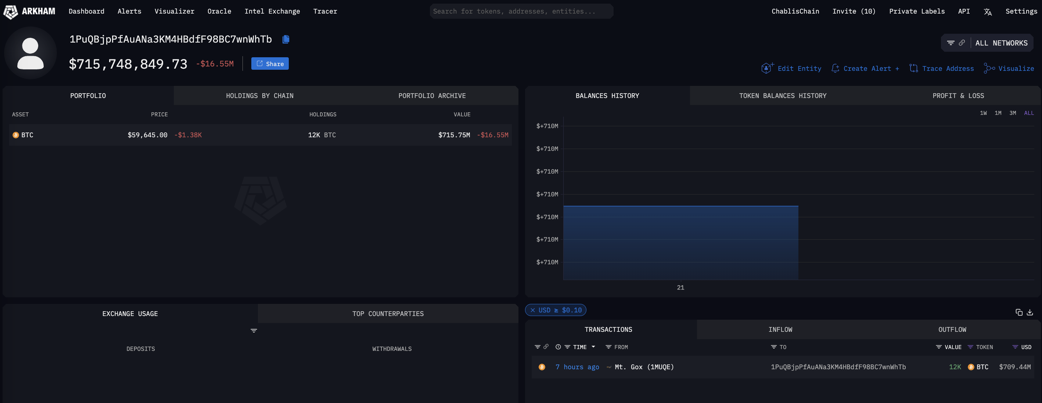Image resolution: width=1042 pixels, height=403 pixels.
Task: Open the API link
Action: (964, 11)
